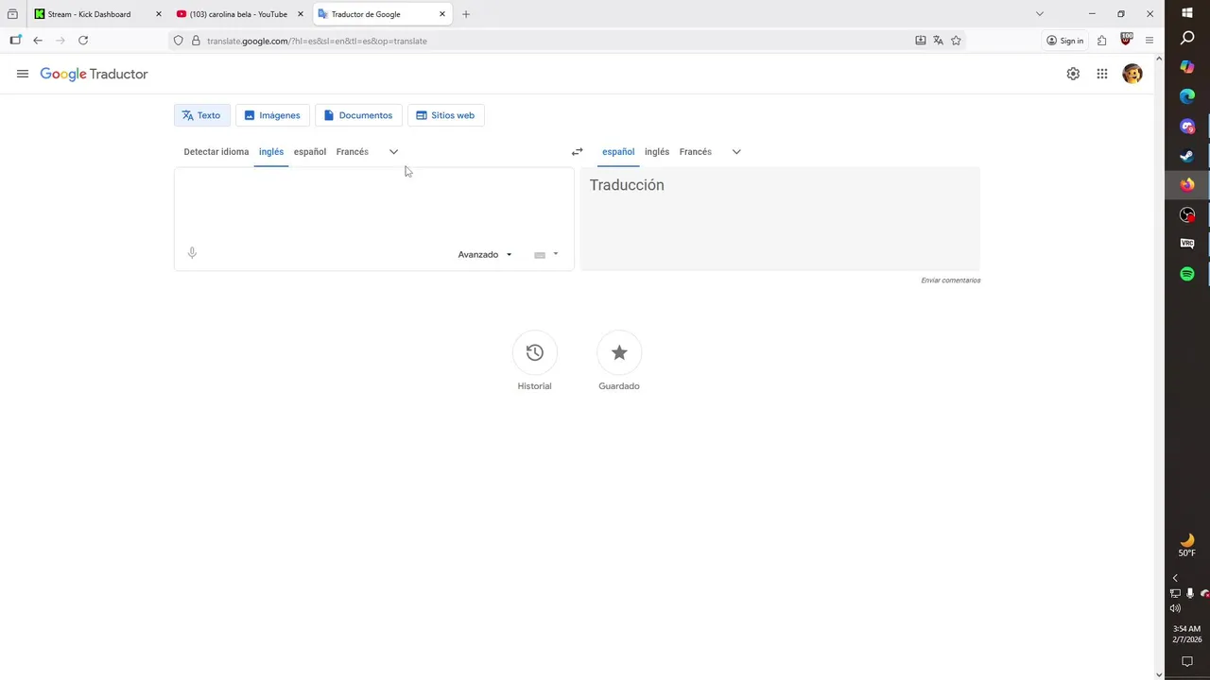Select Francés as target language
This screenshot has height=680, width=1210.
click(696, 151)
